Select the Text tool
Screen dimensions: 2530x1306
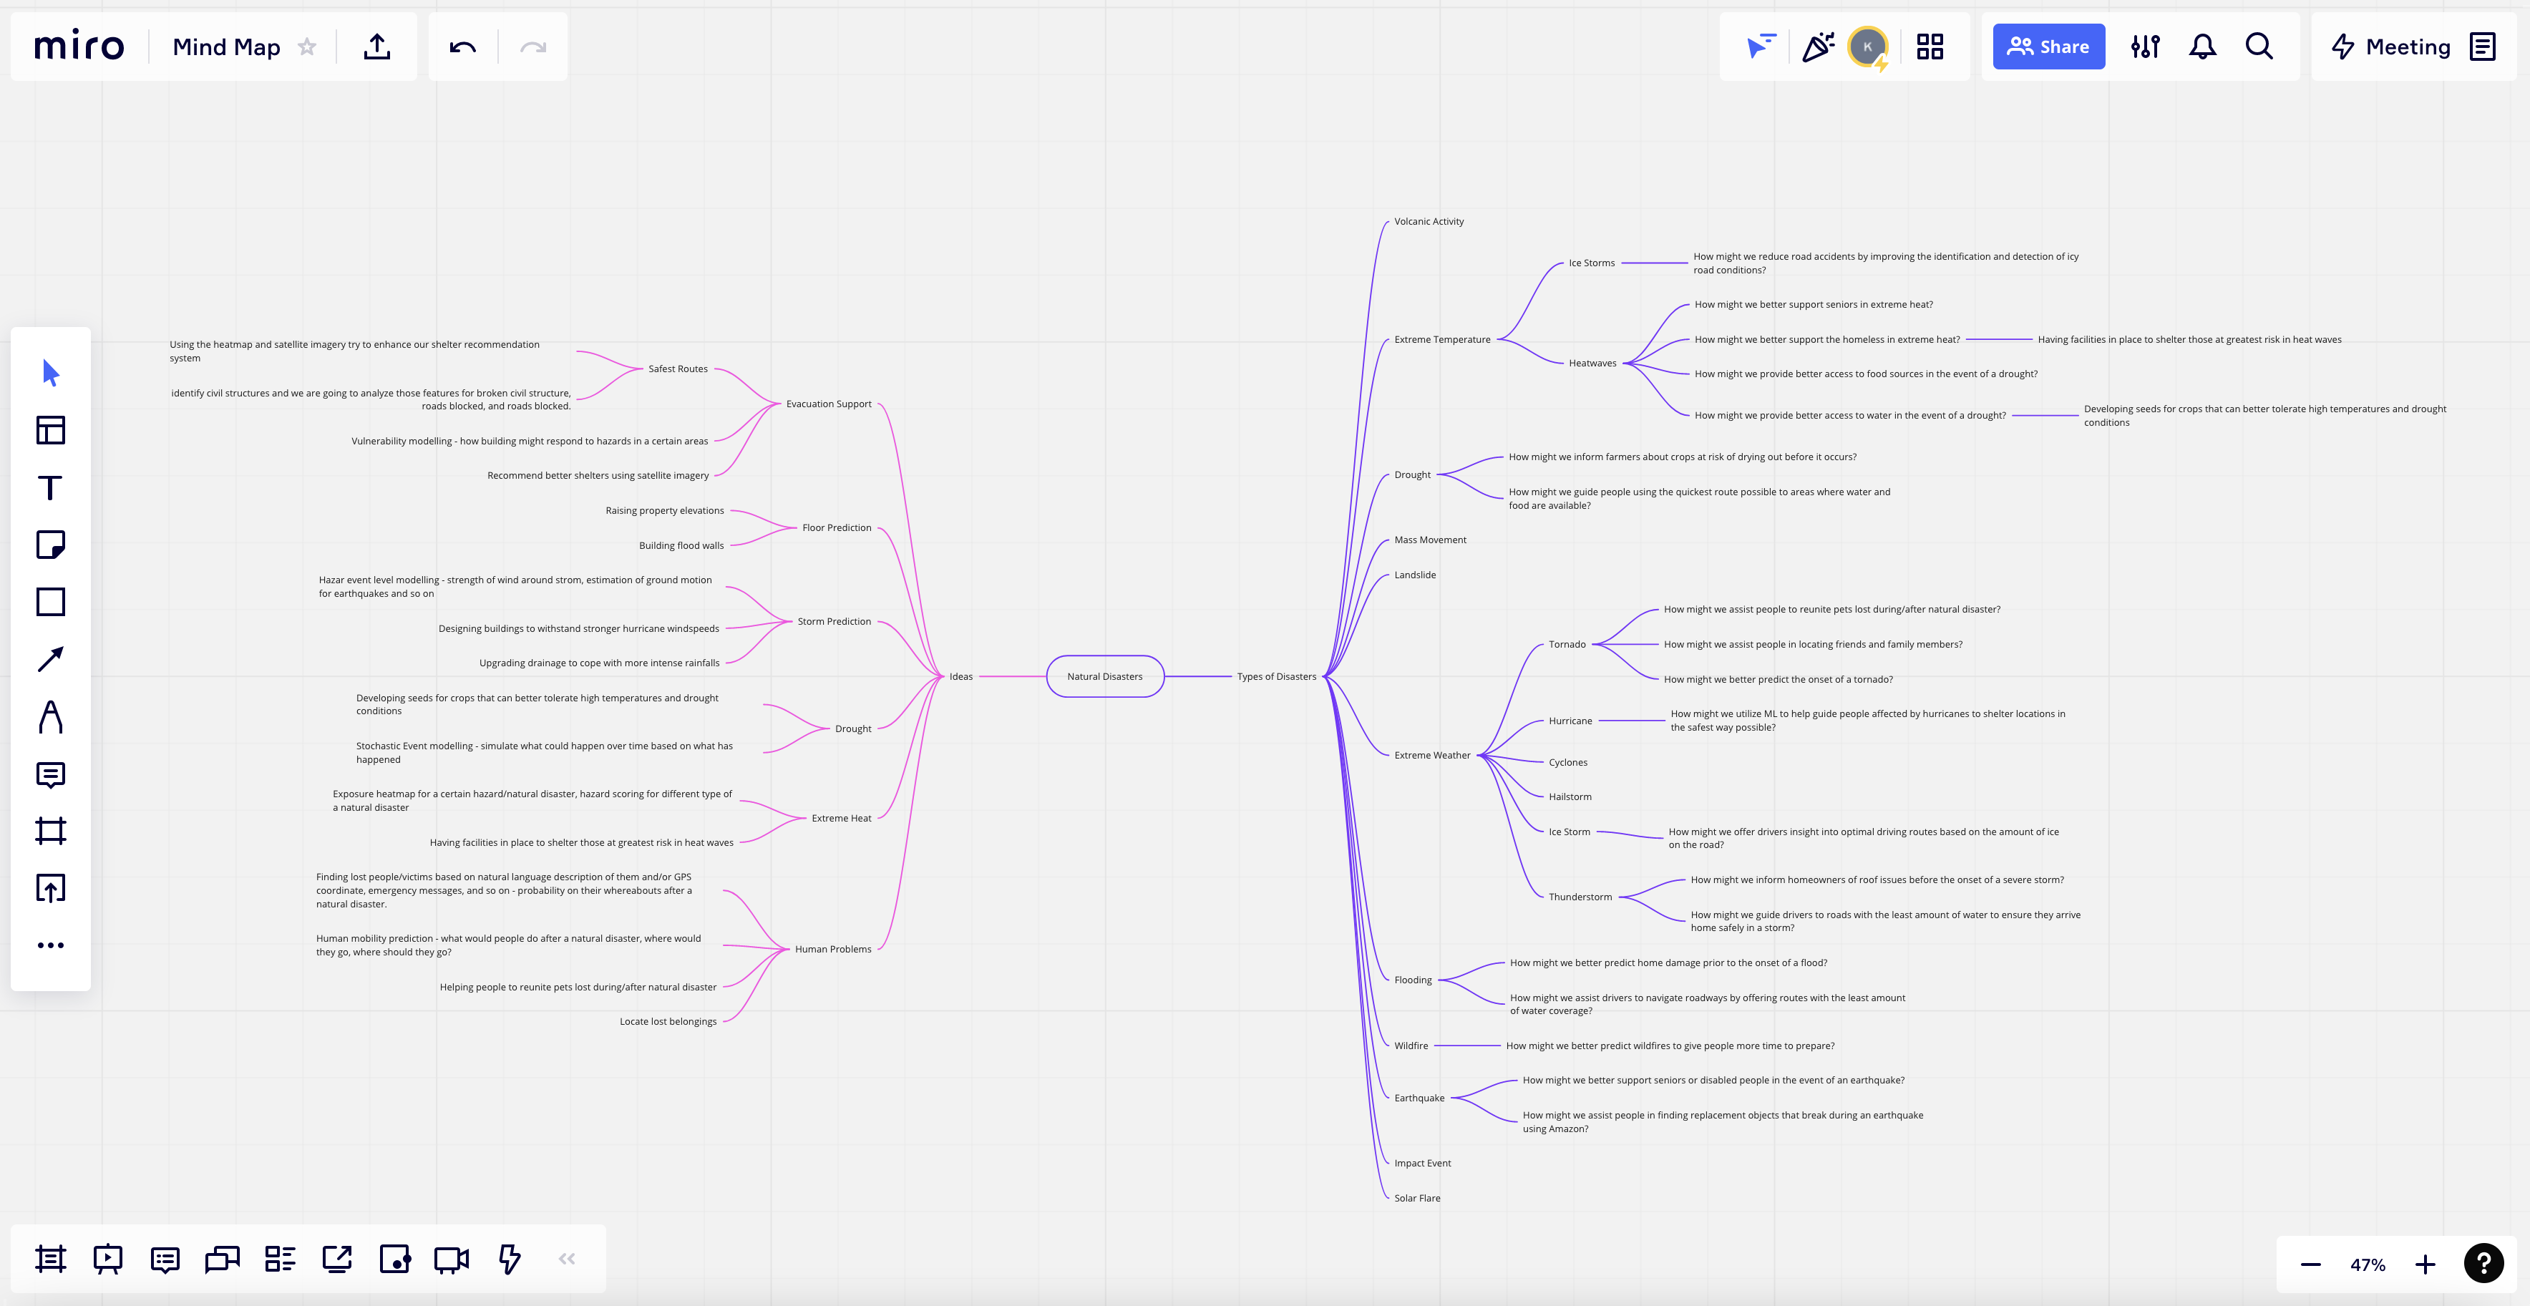pyautogui.click(x=50, y=488)
